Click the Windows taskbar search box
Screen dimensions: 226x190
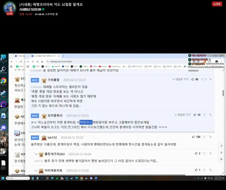point(18,178)
